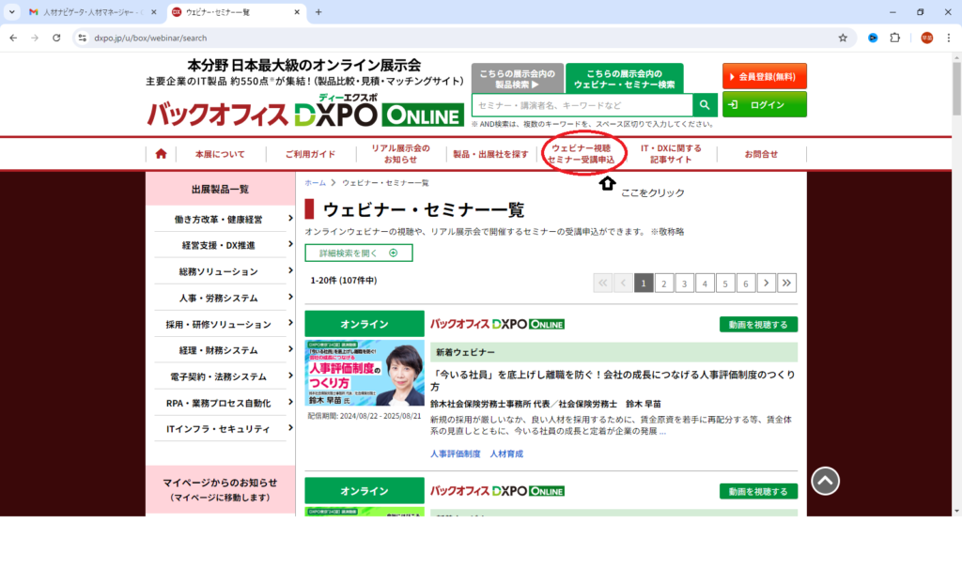
Task: Expand 総務ソリューション category
Action: click(221, 271)
